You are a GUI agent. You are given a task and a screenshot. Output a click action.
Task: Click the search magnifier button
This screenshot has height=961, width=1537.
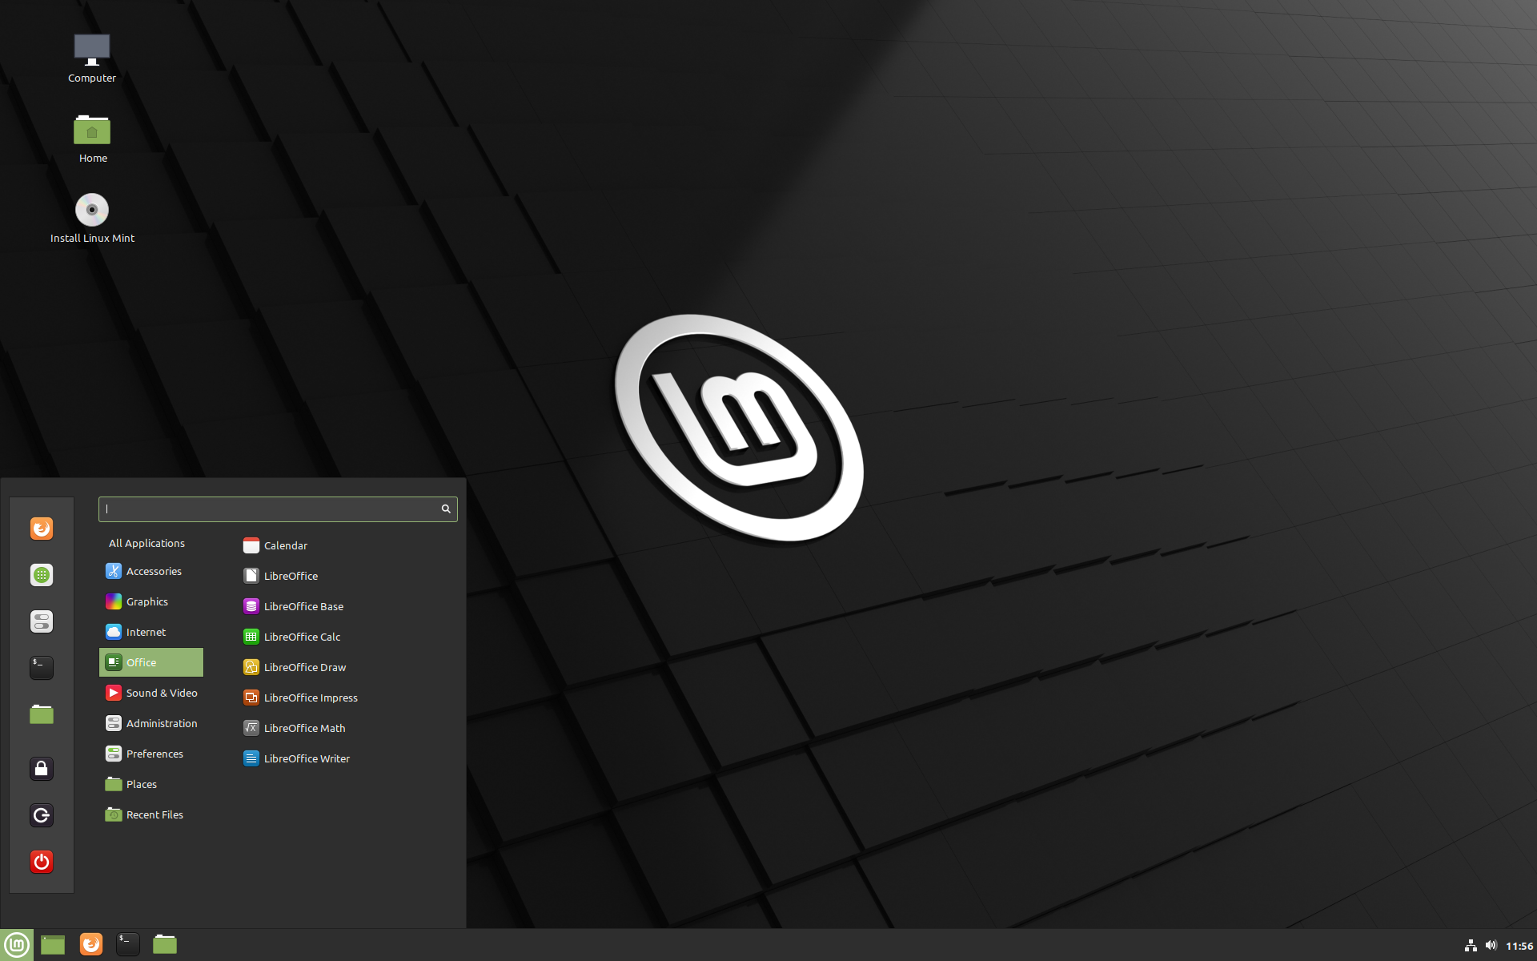(447, 509)
